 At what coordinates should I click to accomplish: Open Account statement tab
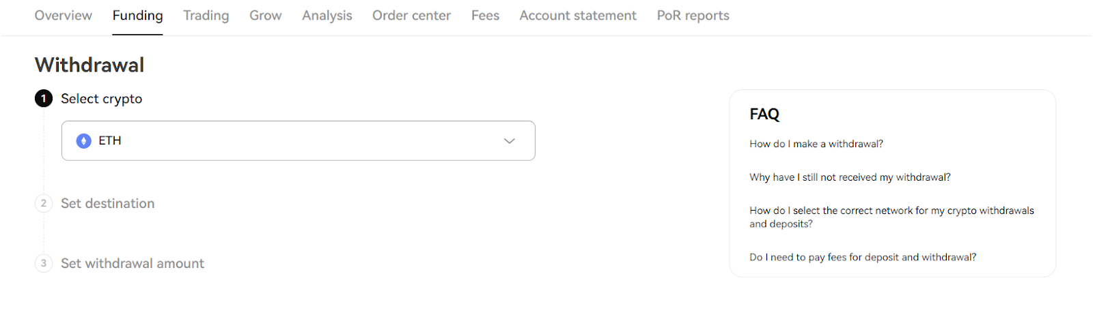578,16
